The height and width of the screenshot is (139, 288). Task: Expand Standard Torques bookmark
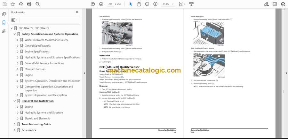point(18,69)
